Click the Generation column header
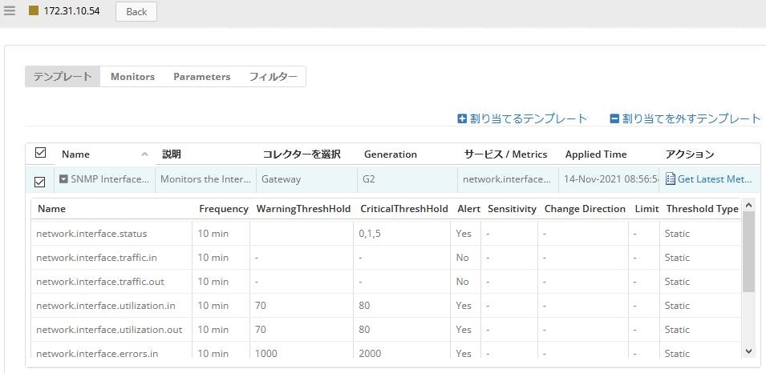 coord(391,154)
